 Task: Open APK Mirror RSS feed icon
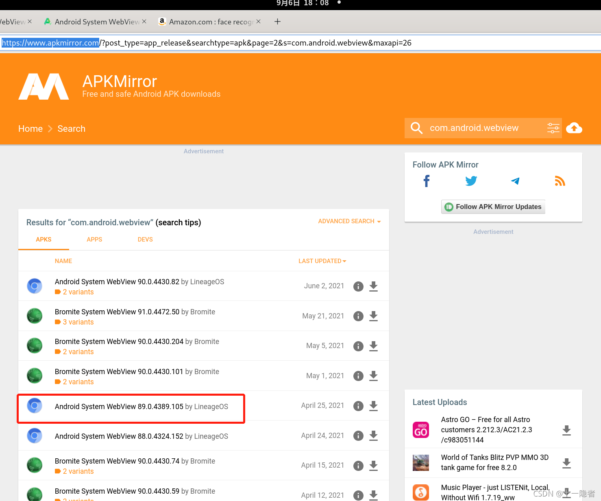click(560, 181)
